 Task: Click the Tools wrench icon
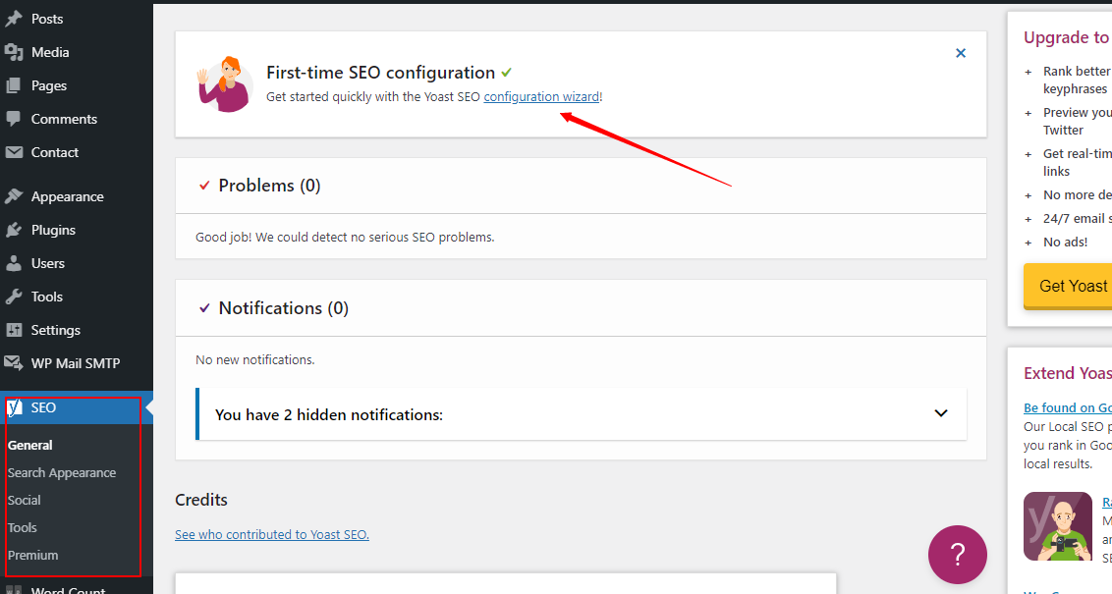click(14, 297)
